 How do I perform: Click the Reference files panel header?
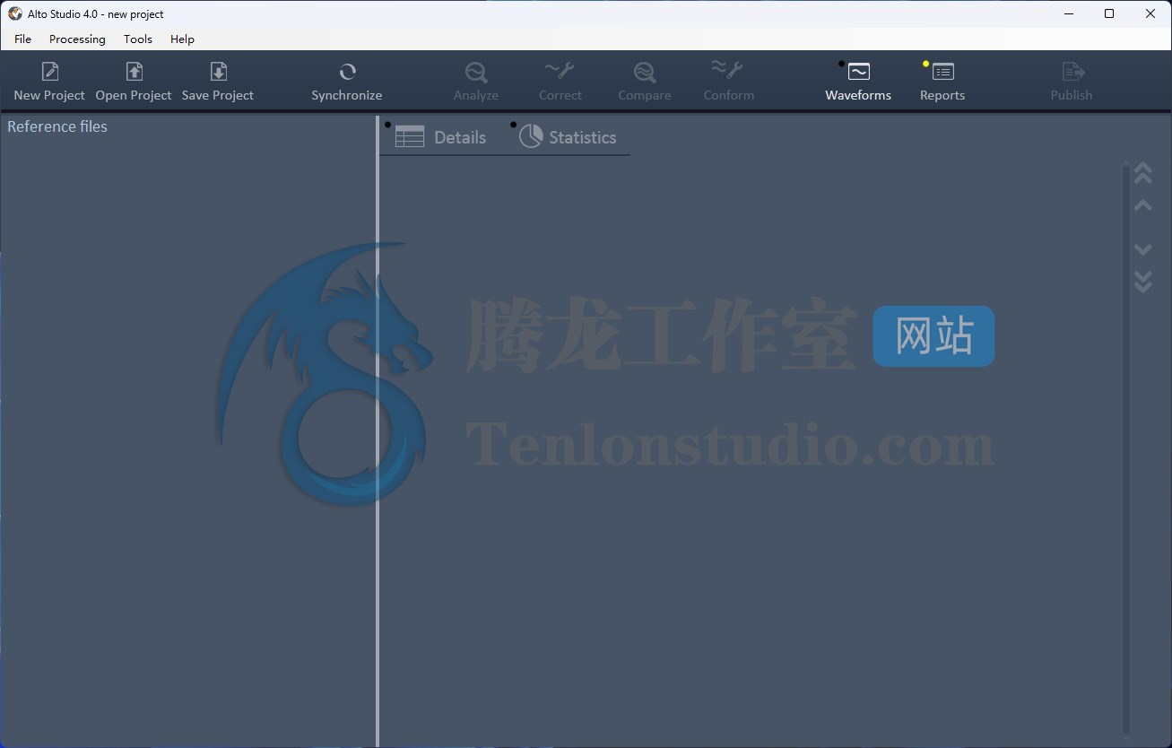(x=57, y=126)
